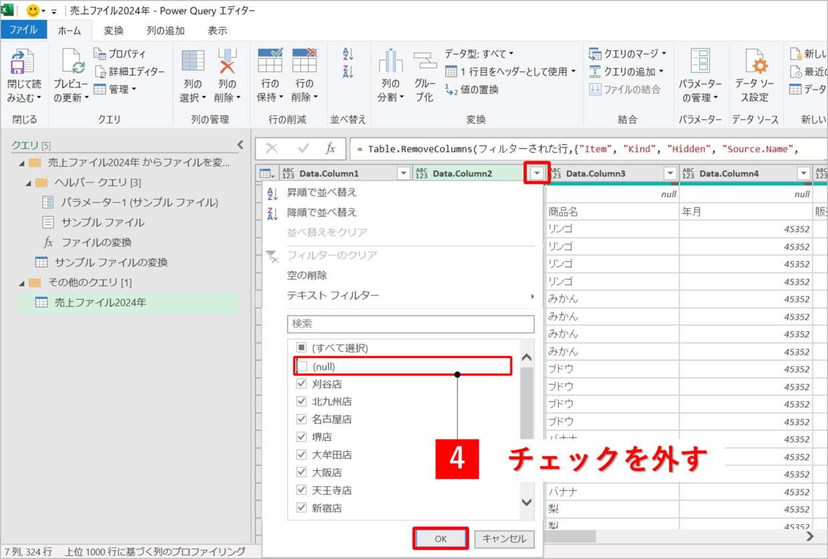Viewport: 828px width, 559px height.
Task: Click the OK button
Action: [x=440, y=539]
